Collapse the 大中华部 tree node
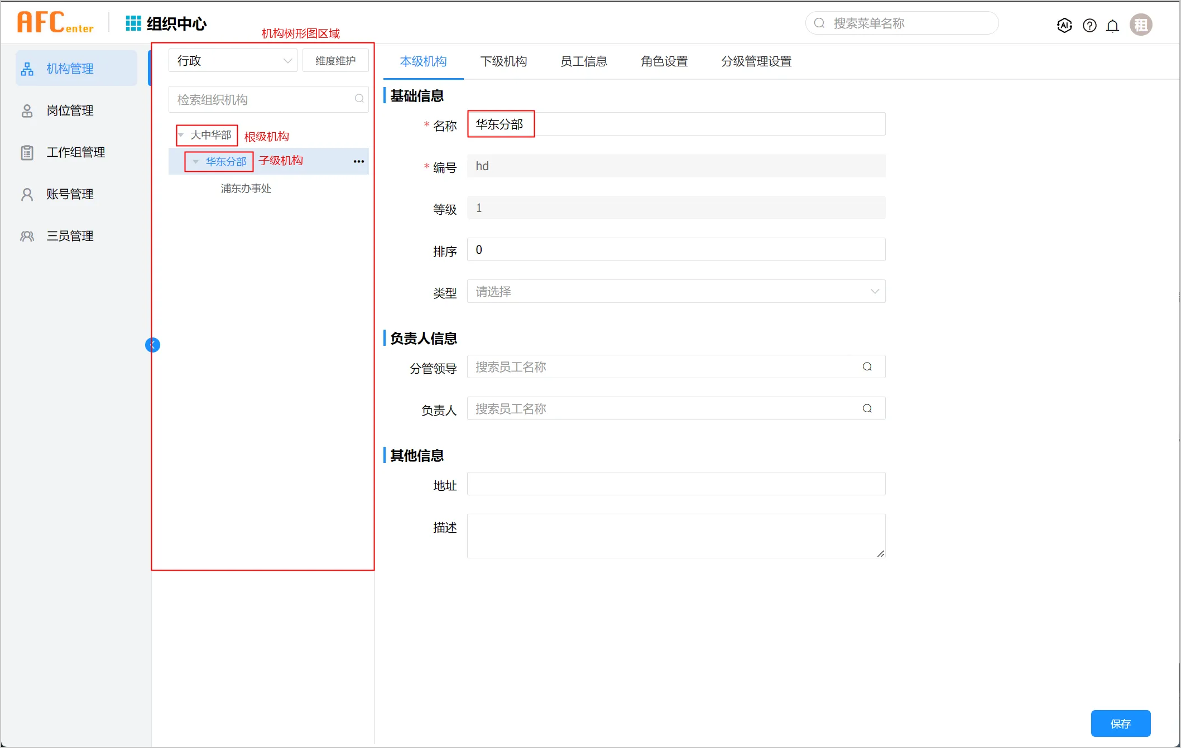Screen dimensions: 1181x748 181,135
